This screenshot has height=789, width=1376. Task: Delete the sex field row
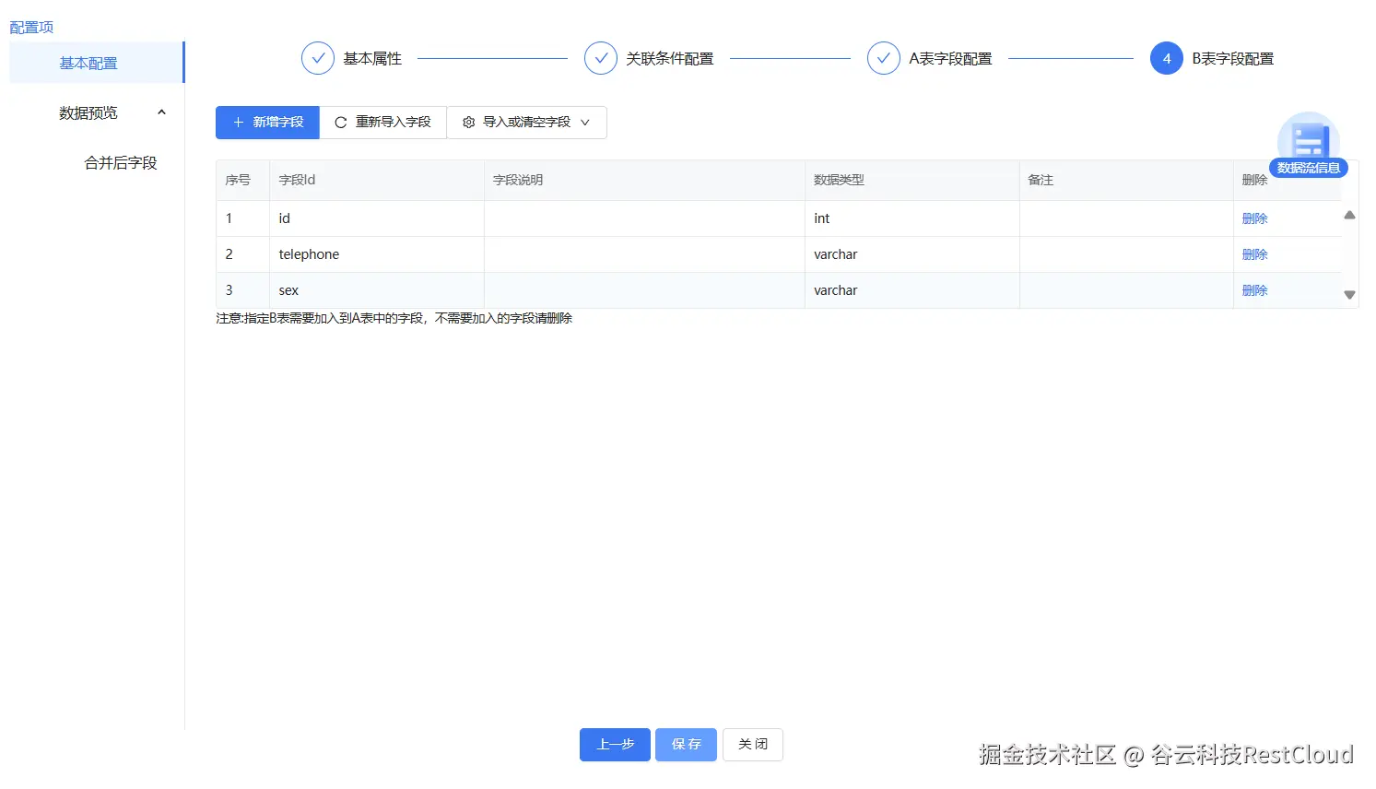coord(1254,290)
